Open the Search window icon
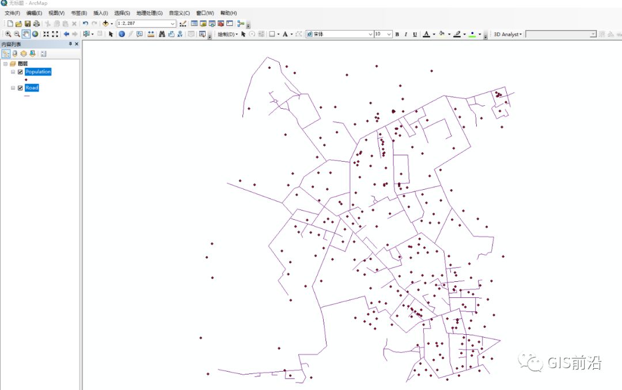The image size is (622, 390). [212, 24]
